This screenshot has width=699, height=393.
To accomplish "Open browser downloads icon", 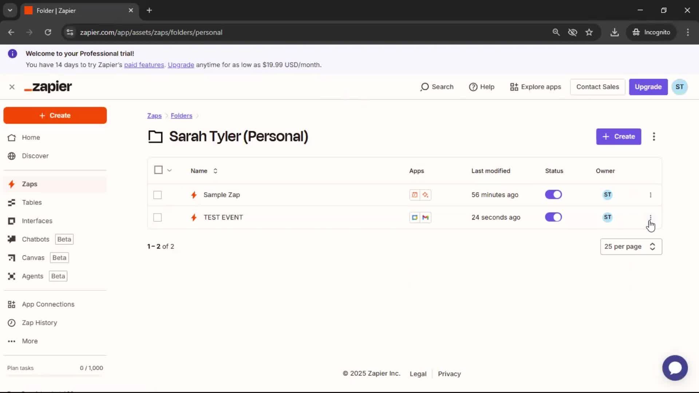I will point(615,32).
